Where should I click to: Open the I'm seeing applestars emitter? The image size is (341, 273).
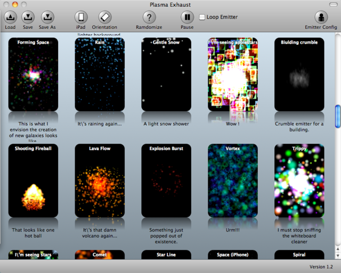[233, 75]
